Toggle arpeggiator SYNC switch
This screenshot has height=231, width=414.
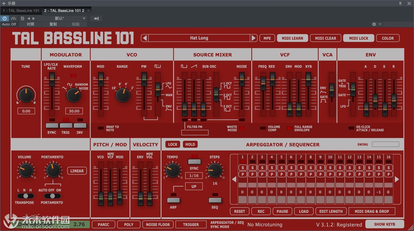click(194, 162)
